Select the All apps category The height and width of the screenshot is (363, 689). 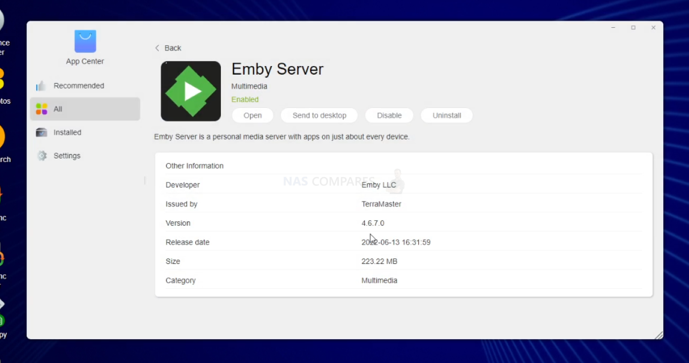(x=85, y=109)
